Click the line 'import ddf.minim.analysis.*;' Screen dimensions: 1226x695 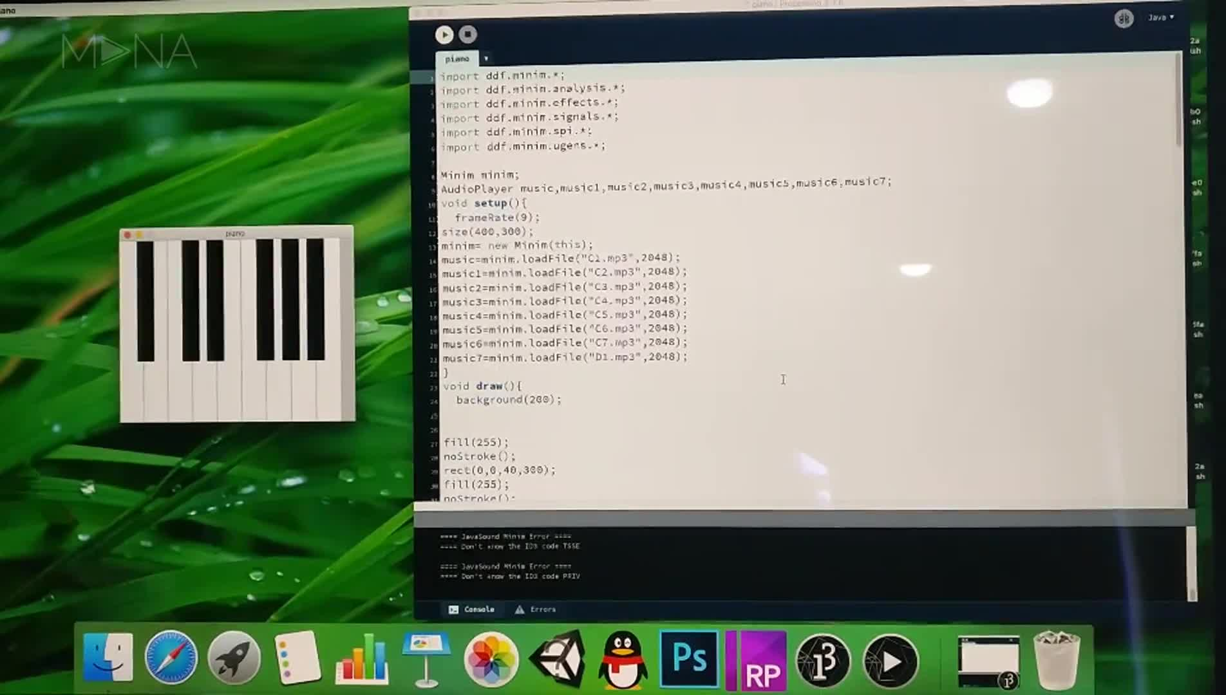[533, 89]
